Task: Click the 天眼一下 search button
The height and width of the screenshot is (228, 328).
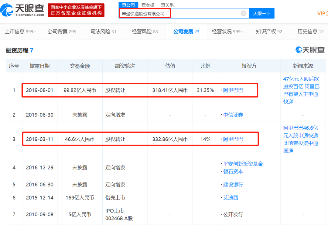Action: coord(261,13)
